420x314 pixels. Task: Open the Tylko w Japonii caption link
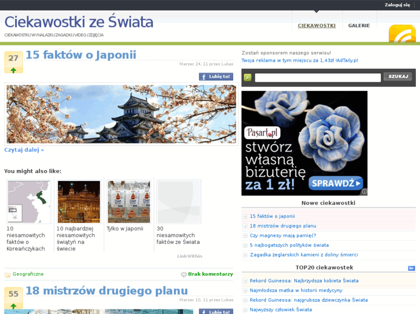(125, 229)
